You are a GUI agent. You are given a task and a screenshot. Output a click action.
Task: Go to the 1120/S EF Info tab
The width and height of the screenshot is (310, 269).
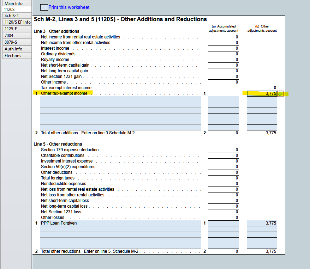(x=17, y=22)
